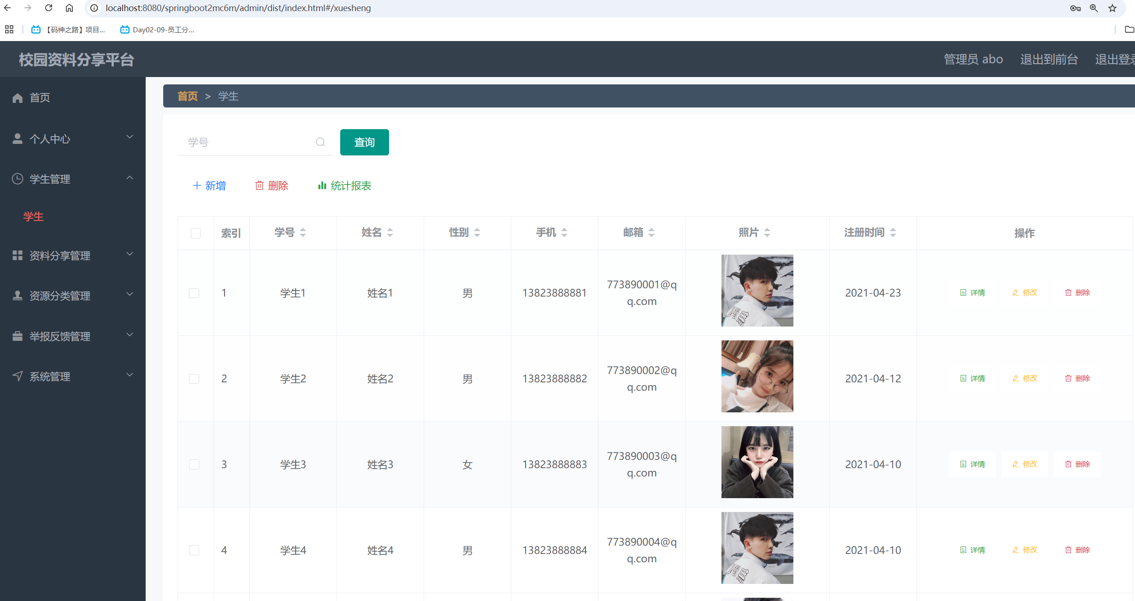Click the green 查询 button

click(x=364, y=142)
